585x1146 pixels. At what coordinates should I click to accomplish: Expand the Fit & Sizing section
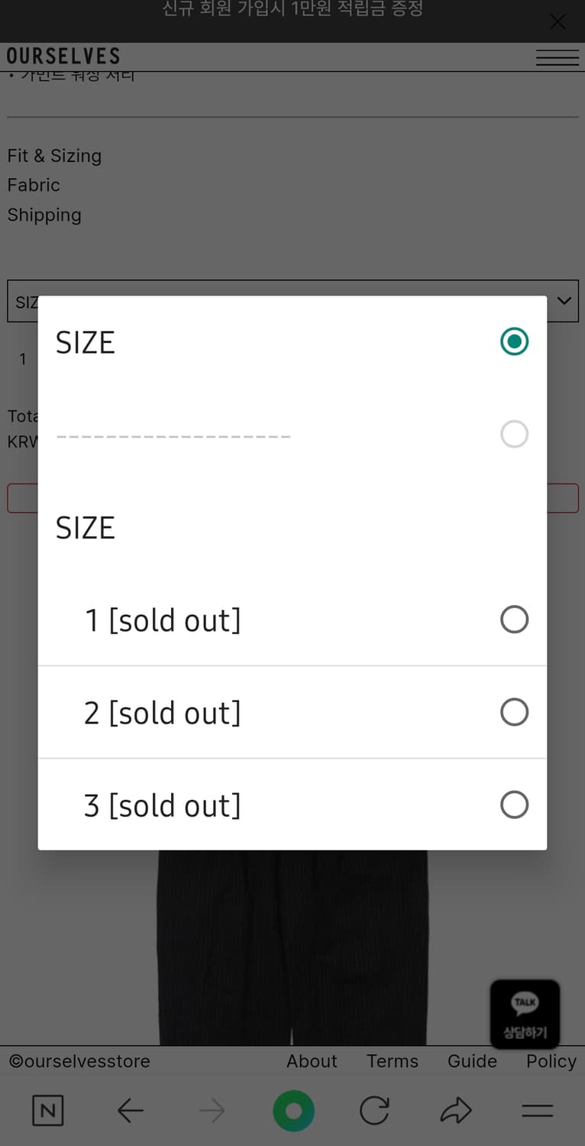click(x=54, y=156)
